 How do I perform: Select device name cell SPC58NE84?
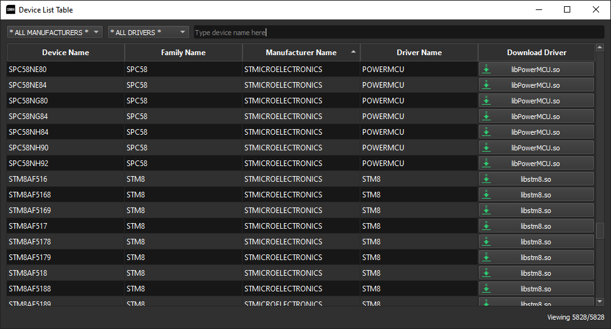[x=65, y=85]
